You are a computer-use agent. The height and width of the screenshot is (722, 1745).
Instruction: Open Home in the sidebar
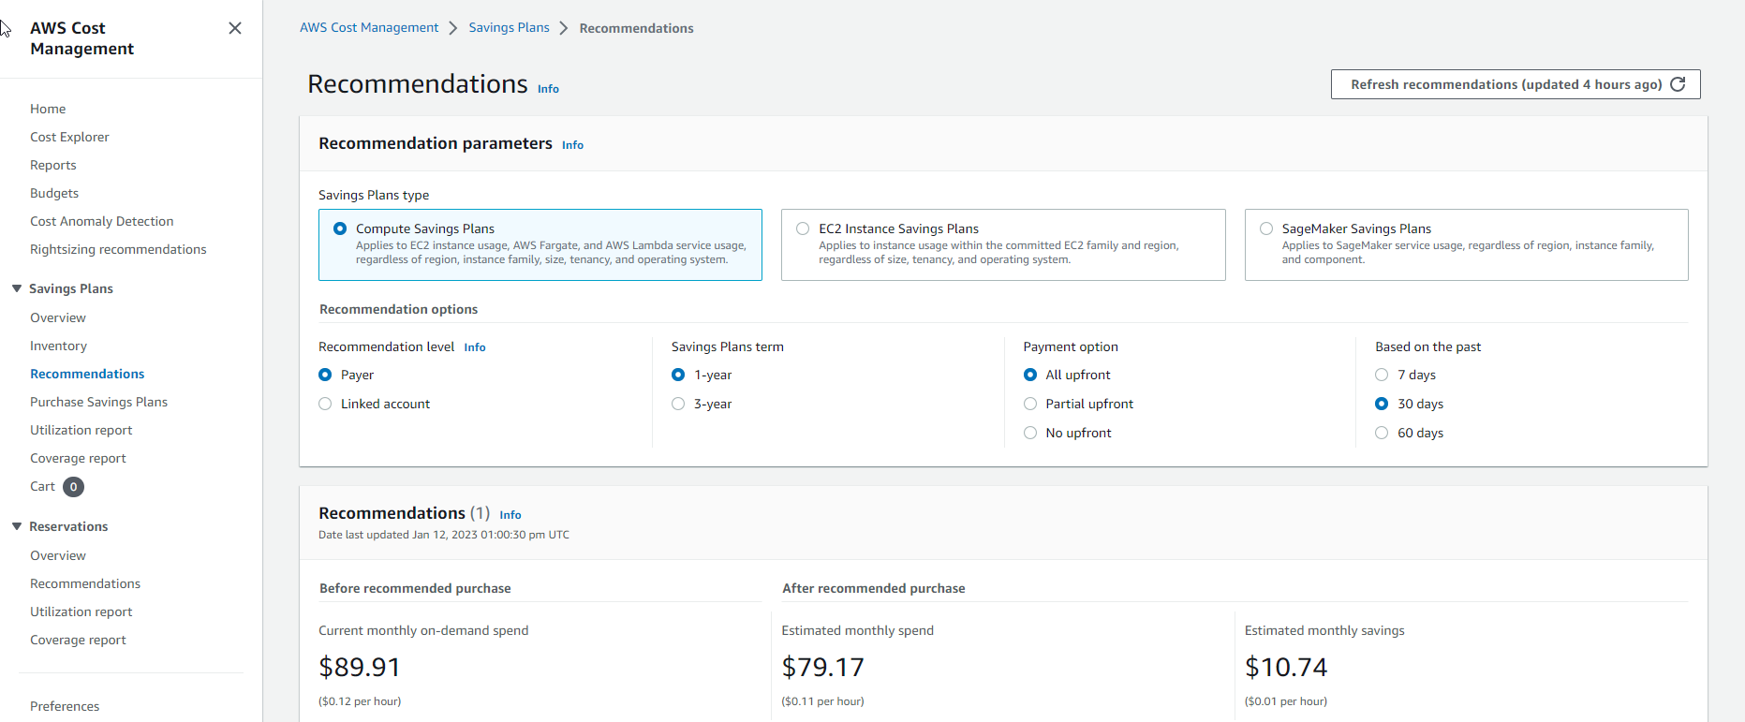coord(48,109)
